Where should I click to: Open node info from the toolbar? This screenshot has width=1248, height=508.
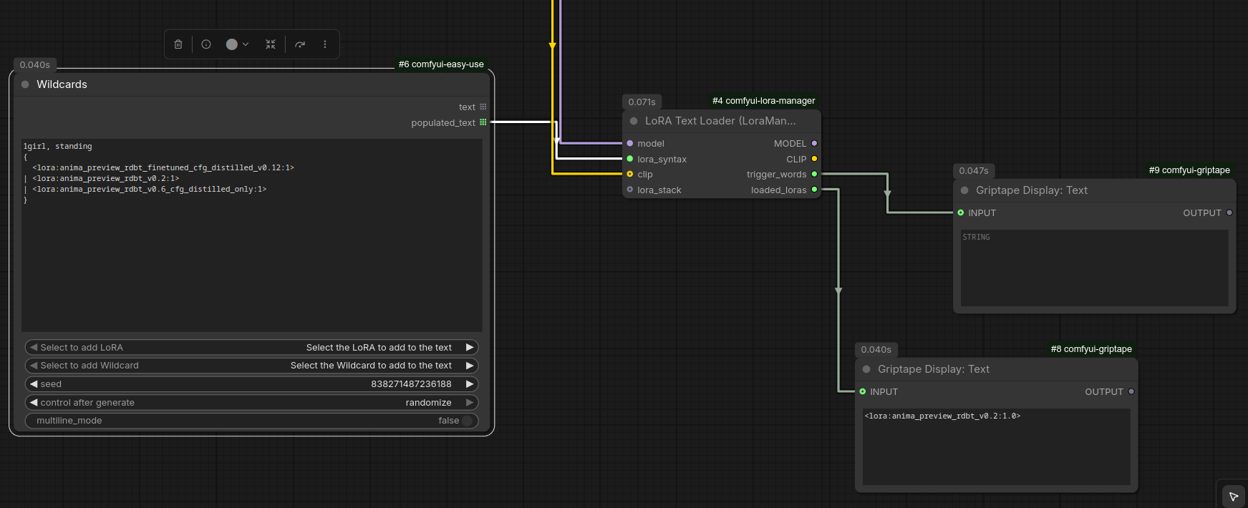pos(206,44)
